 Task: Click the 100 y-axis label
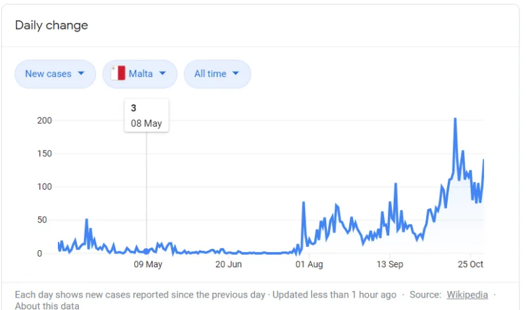[44, 187]
